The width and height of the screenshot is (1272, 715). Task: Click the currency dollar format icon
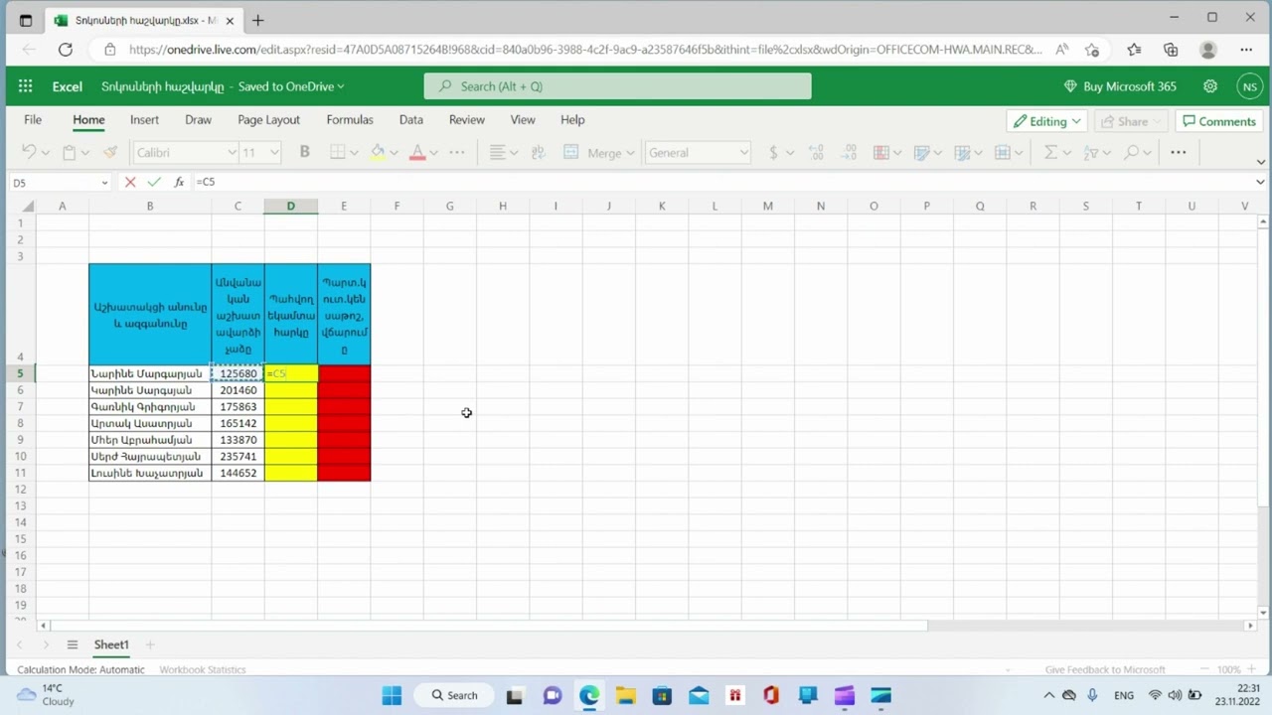[773, 152]
